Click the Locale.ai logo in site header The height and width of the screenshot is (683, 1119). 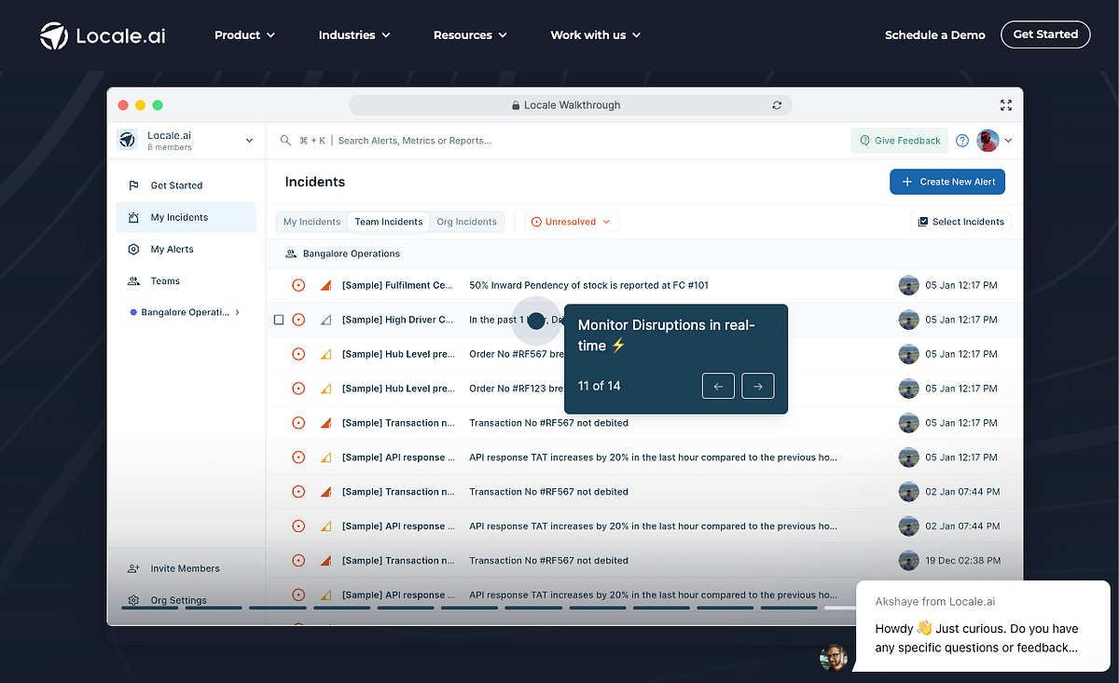click(103, 35)
